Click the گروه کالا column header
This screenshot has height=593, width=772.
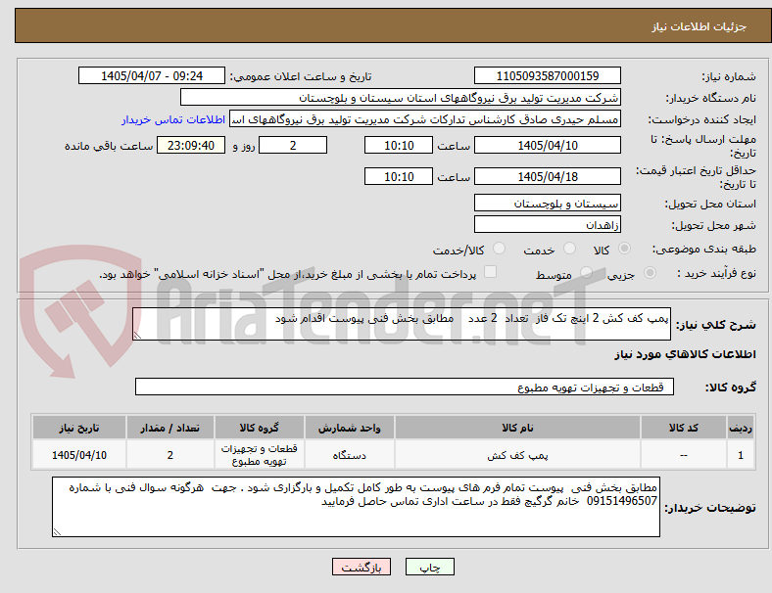pos(259,428)
